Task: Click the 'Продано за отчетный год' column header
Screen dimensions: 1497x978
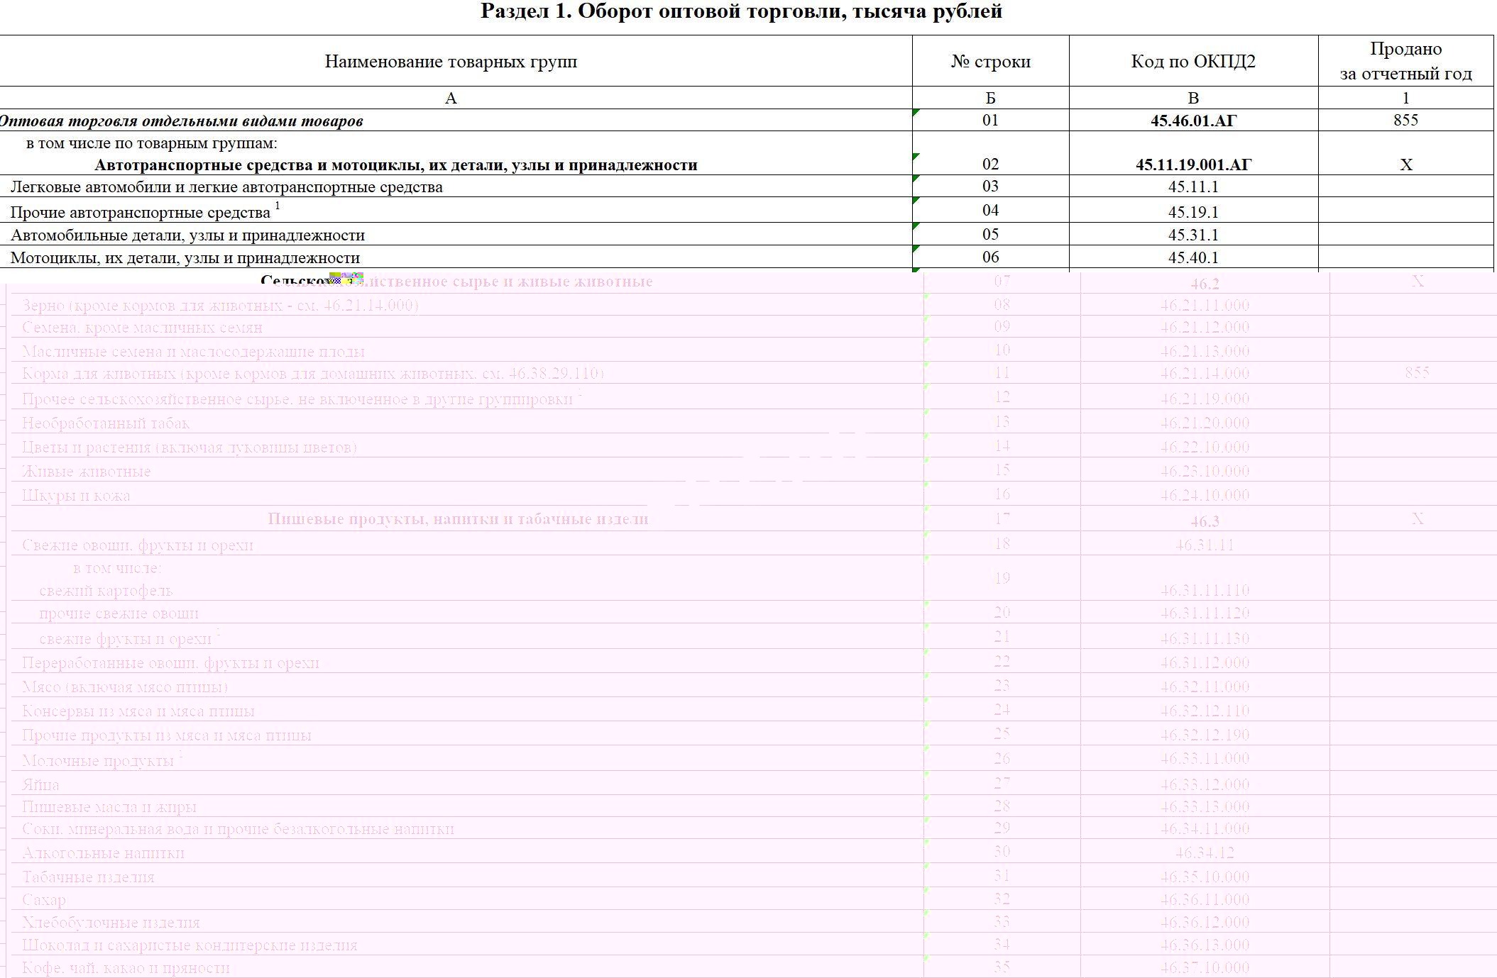Action: coord(1405,61)
